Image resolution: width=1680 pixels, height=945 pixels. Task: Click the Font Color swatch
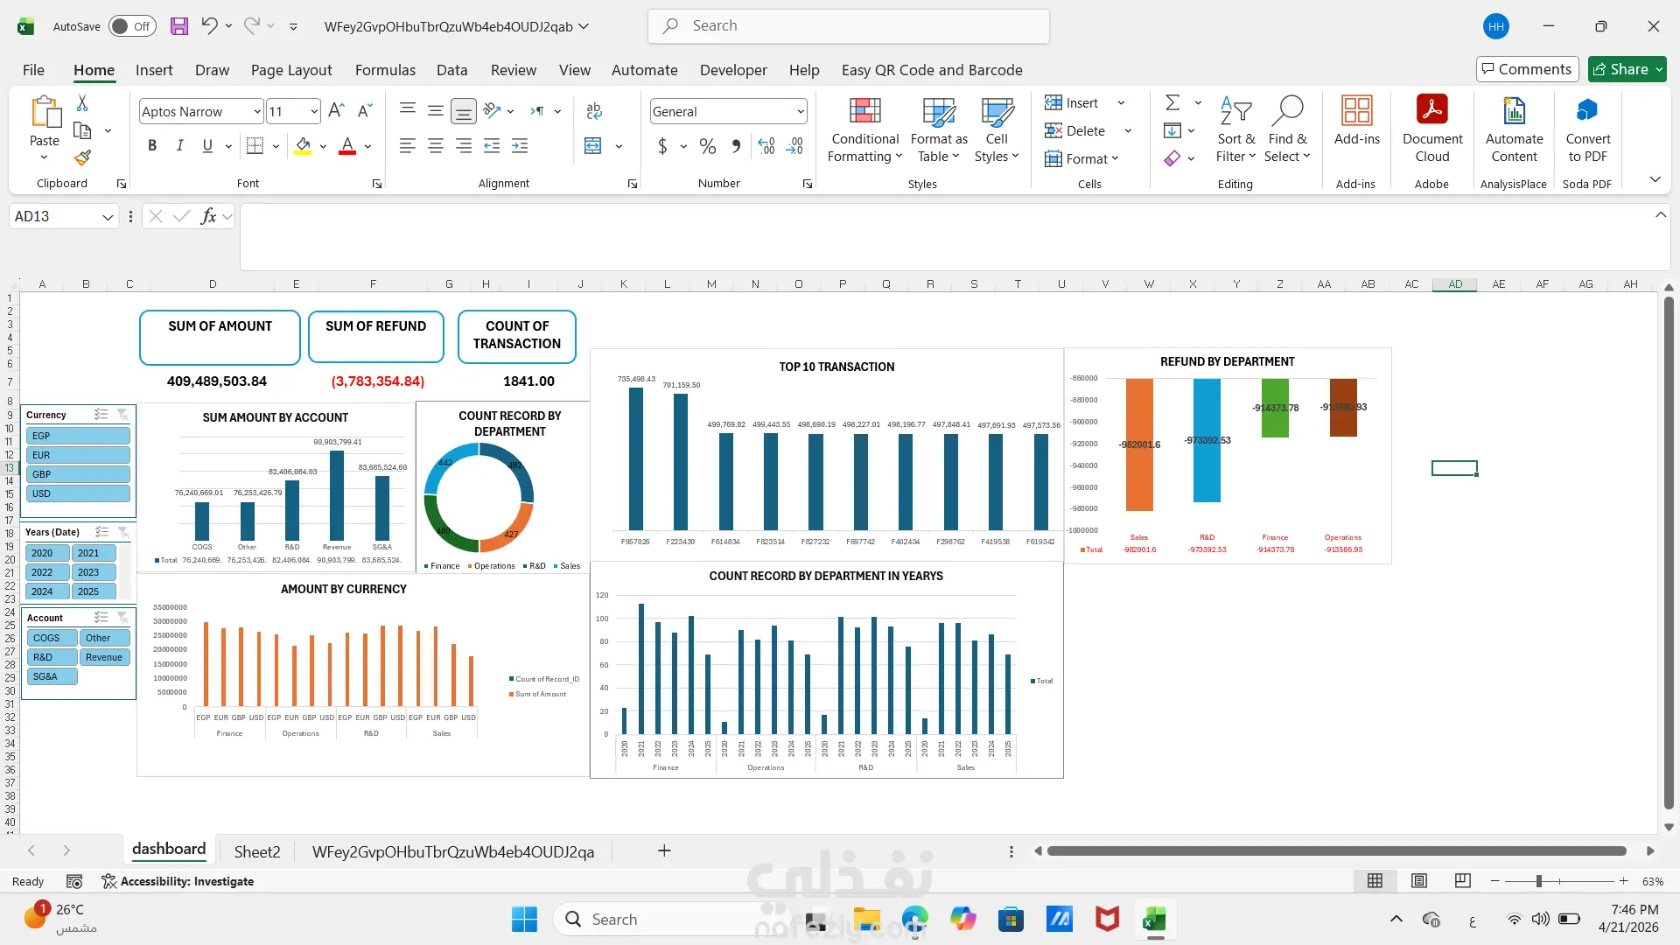347,146
